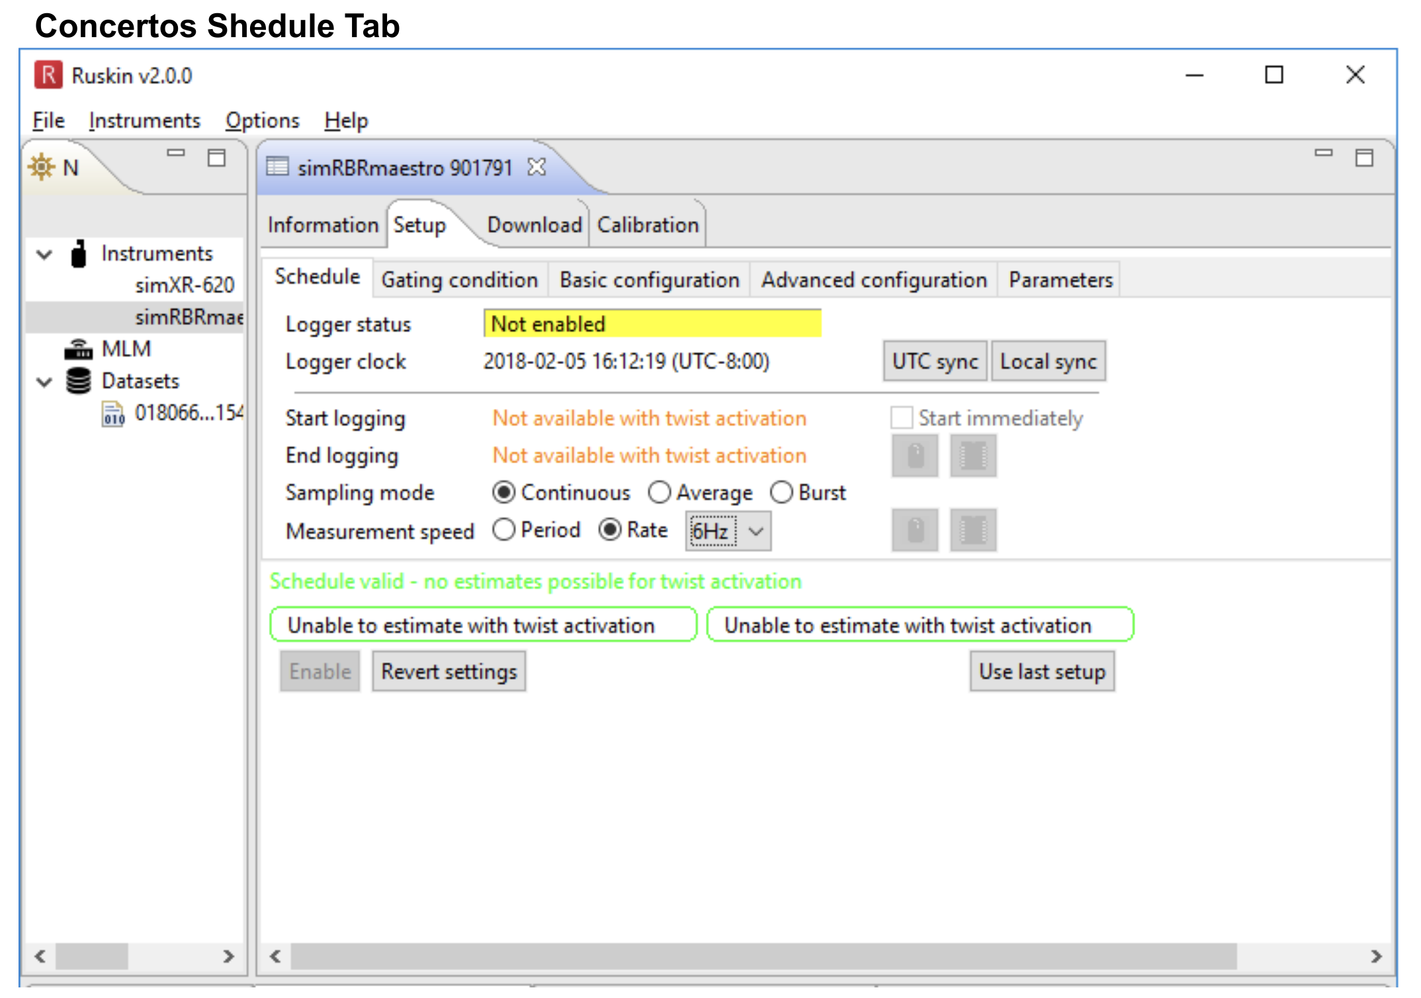Select simXR-620 in the instruments tree

pos(185,285)
